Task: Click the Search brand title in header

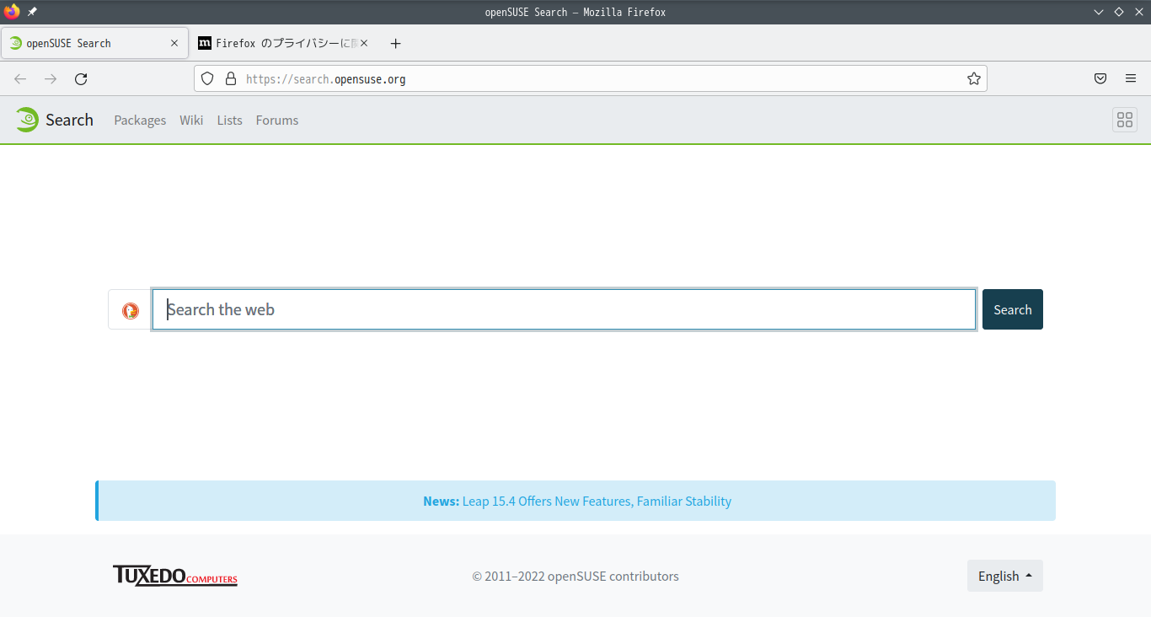Action: click(69, 120)
